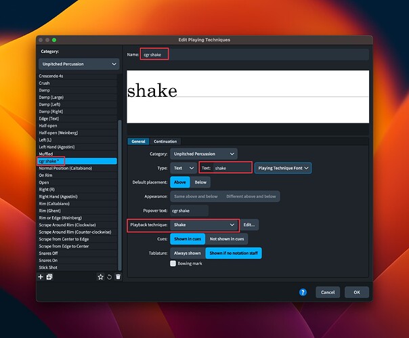Screen dimensions: 409x338
Task: Confirm with the OK button
Action: click(357, 293)
